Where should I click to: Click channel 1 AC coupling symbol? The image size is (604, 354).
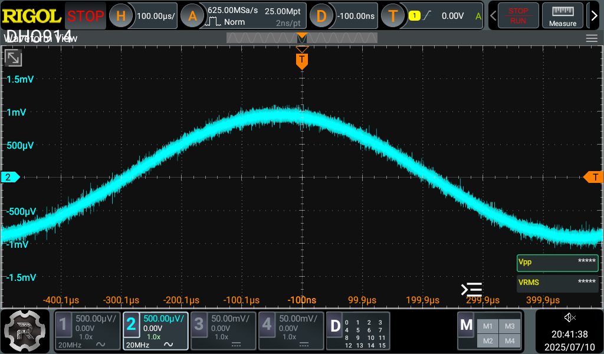(100, 345)
